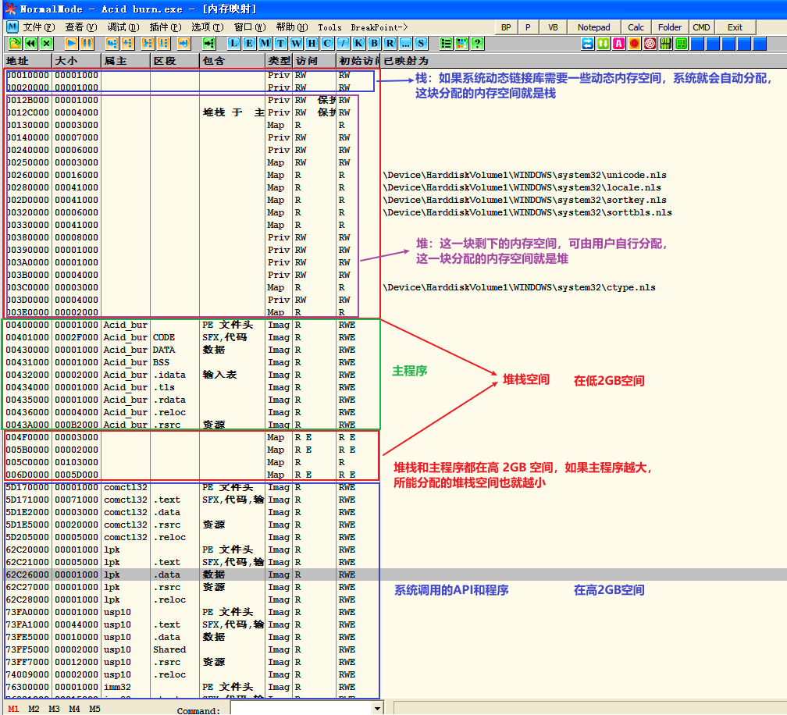Click the Calc button

pyautogui.click(x=636, y=27)
